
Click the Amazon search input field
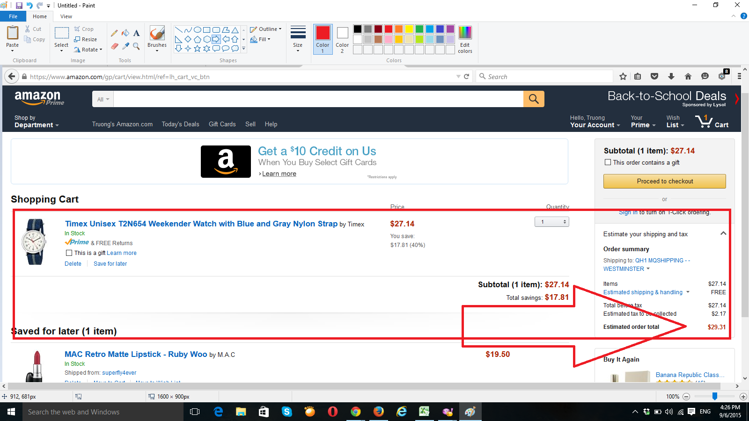318,99
